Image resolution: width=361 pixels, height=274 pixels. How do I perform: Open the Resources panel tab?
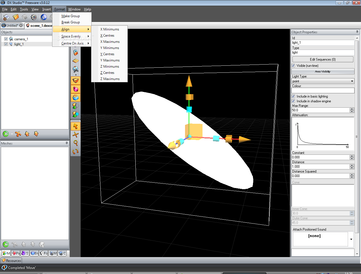click(x=11, y=260)
